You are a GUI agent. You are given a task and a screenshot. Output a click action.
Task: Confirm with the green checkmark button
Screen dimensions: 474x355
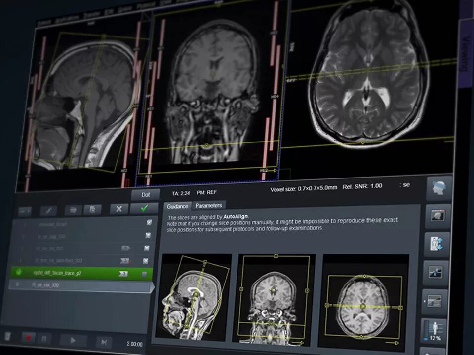click(x=144, y=208)
